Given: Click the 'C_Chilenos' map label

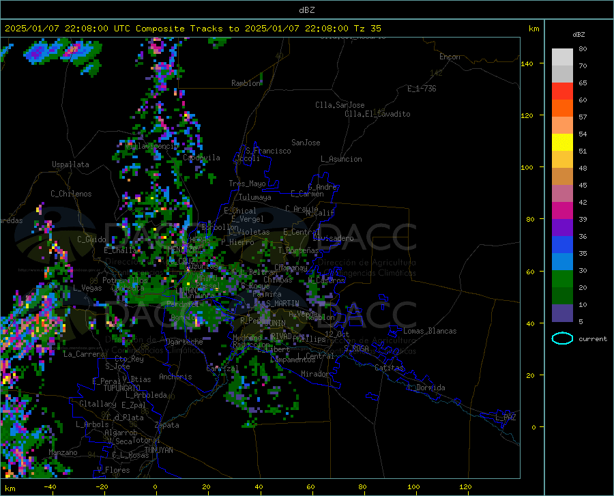Looking at the screenshot, I should click(71, 194).
